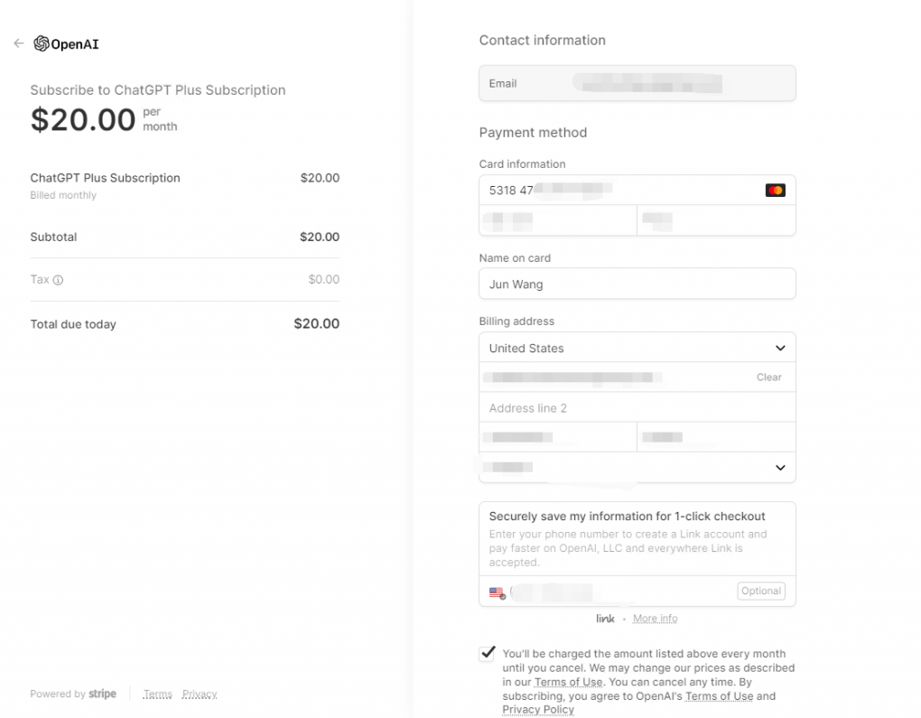Open the footer Privacy link
The image size is (921, 718).
point(200,695)
